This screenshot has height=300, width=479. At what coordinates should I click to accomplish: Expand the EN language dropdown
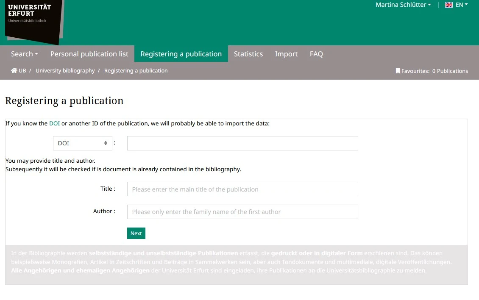point(461,5)
